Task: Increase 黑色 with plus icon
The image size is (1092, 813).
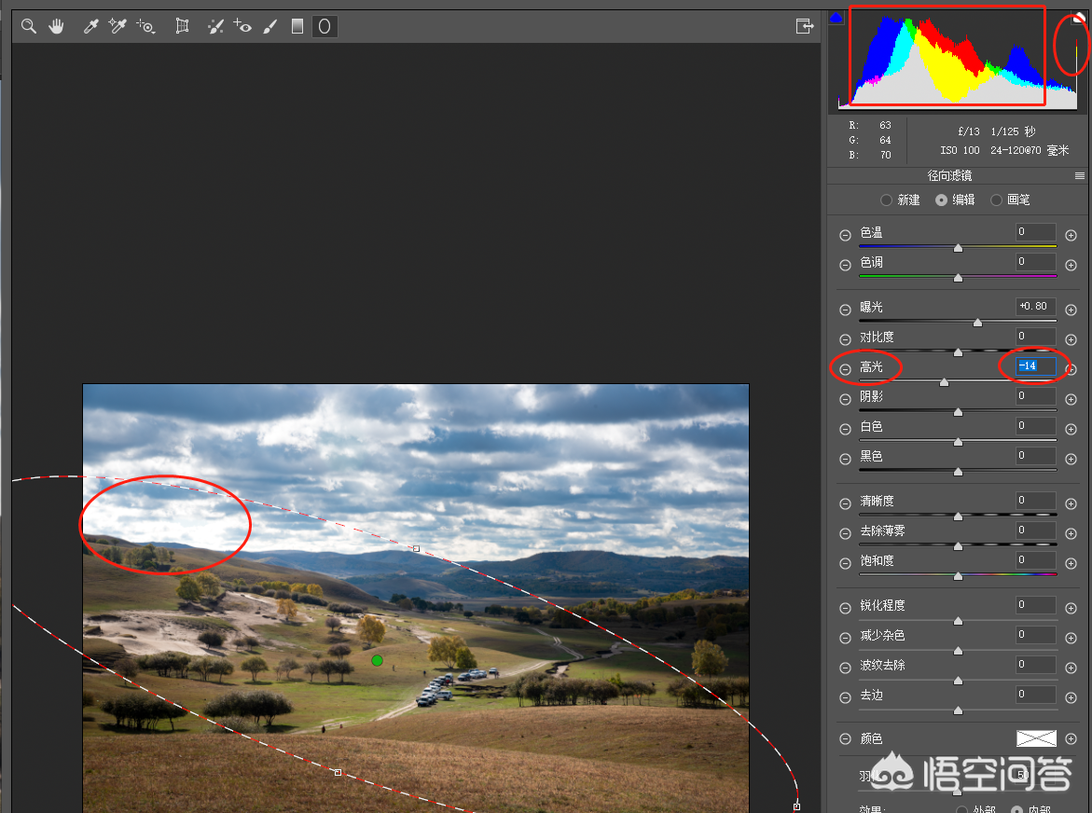Action: pos(1071,460)
